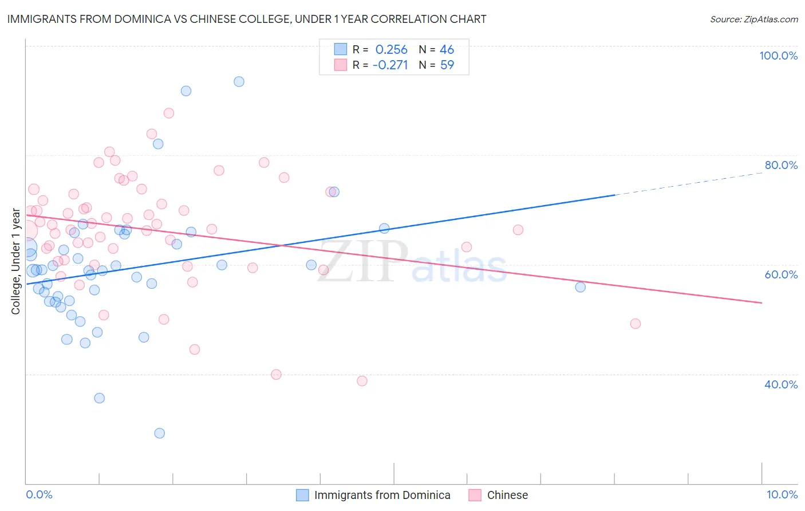
Task: Click the 10.0% x-axis label
Action: [782, 494]
